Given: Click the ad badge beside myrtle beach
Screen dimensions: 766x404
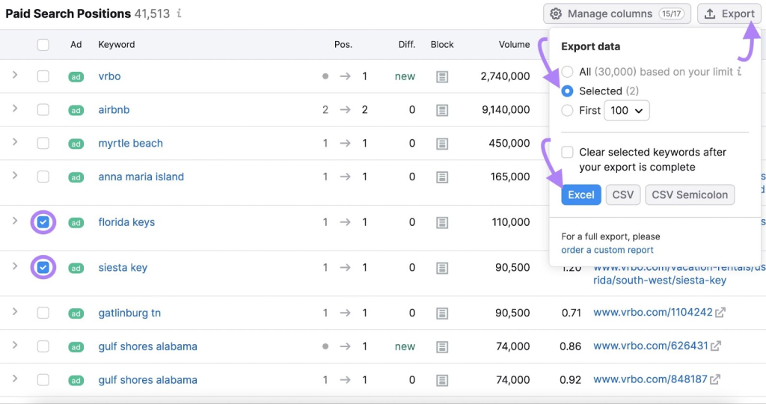Looking at the screenshot, I should click(76, 144).
